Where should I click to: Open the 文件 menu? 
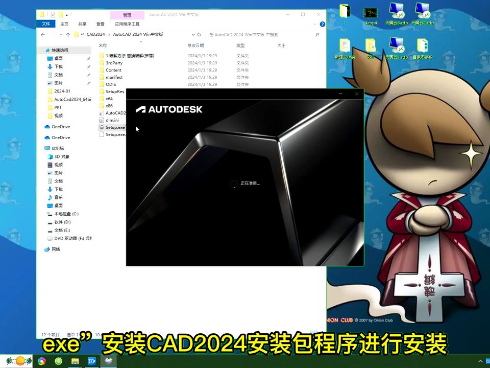45,24
